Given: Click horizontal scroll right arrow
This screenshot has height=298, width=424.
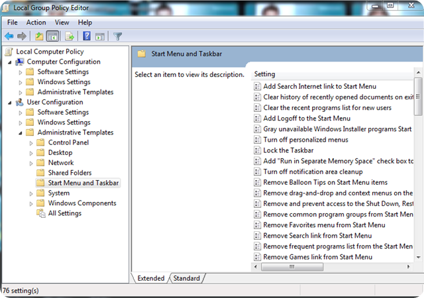Looking at the screenshot, I should click(x=408, y=267).
